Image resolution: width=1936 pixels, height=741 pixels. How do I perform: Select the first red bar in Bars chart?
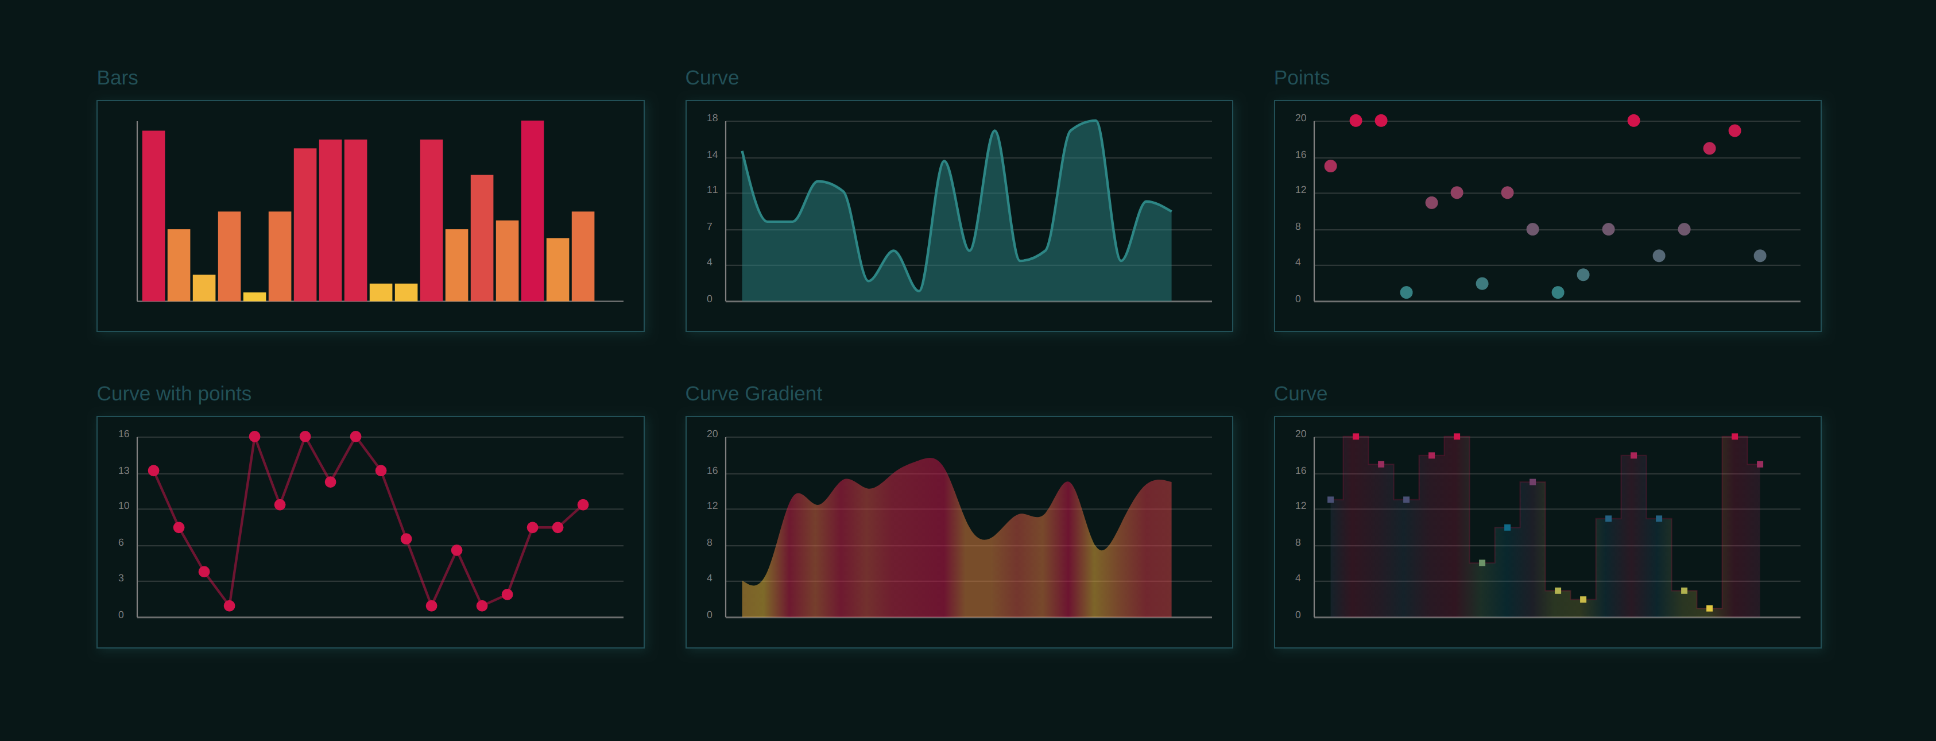pyautogui.click(x=153, y=216)
